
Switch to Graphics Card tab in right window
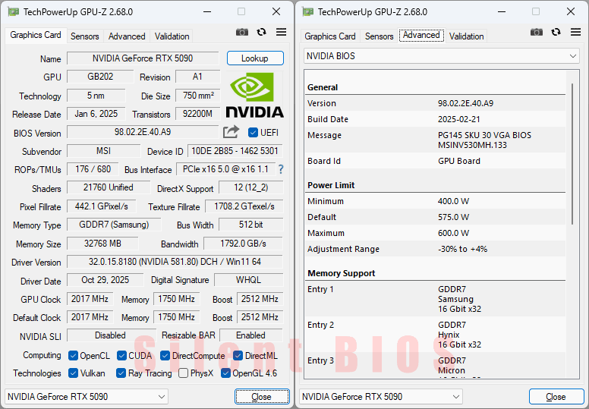[x=330, y=36]
